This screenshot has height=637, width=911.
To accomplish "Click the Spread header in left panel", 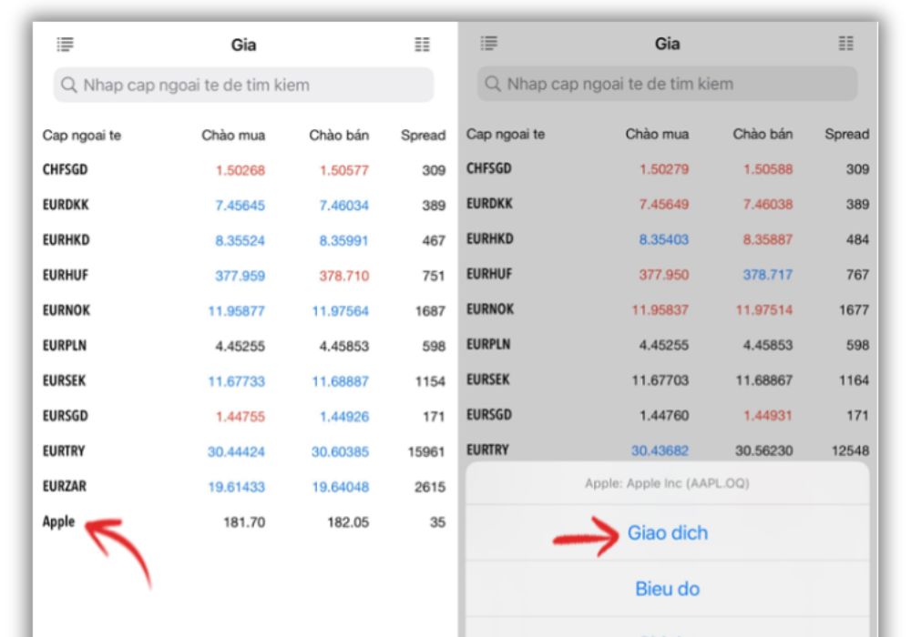I will click(x=423, y=136).
